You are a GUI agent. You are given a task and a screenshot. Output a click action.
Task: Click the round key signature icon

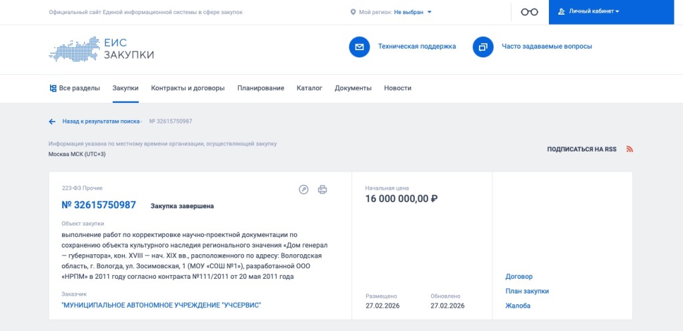(x=303, y=190)
